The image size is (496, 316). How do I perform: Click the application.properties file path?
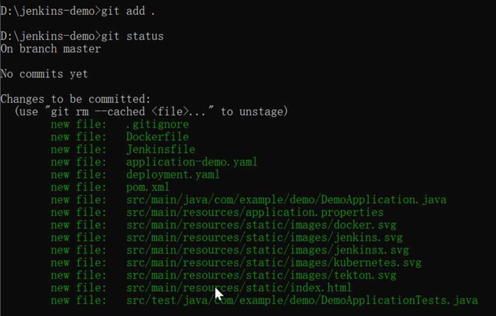254,212
